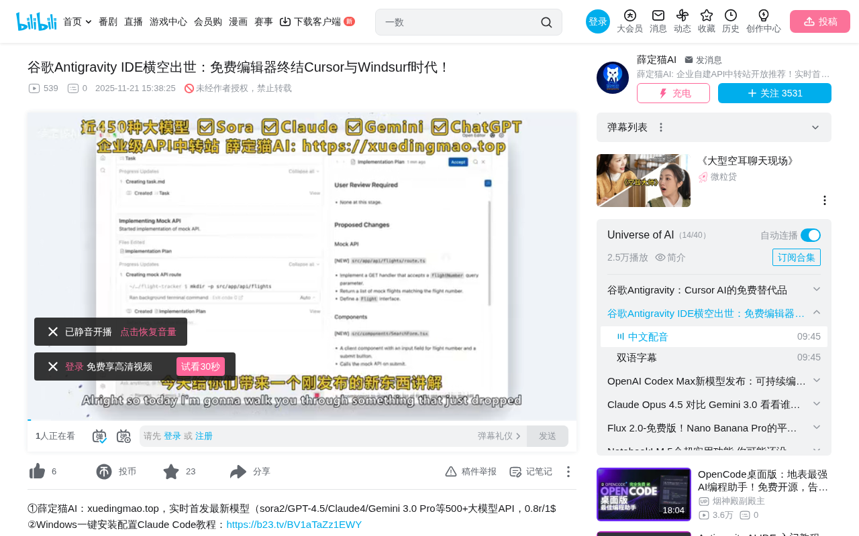This screenshot has height=536, width=859.
Task: Expand 谷歌Antigravity：Cursor AI的免费替代品 entry
Action: click(x=817, y=289)
